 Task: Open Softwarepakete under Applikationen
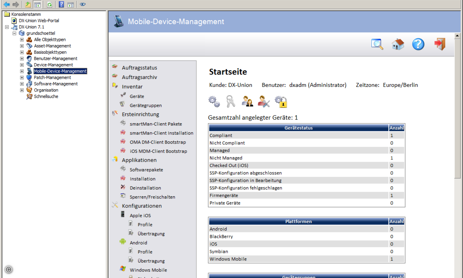coord(146,170)
